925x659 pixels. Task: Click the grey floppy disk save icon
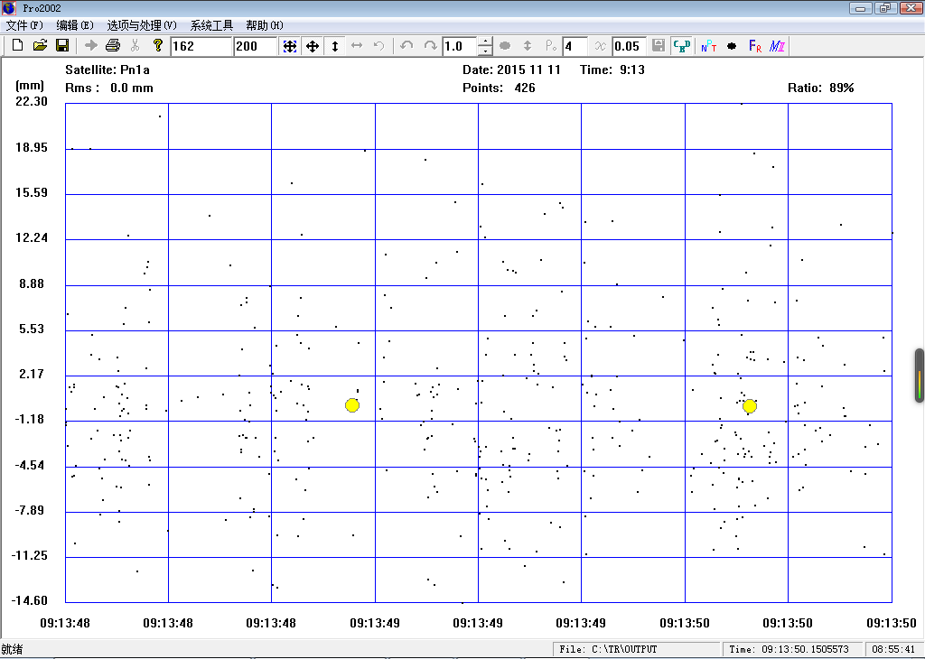pos(659,46)
